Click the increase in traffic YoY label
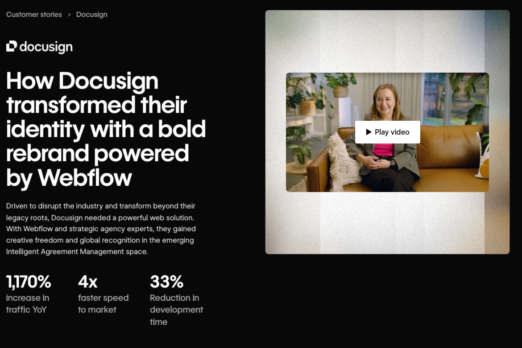 tap(28, 304)
